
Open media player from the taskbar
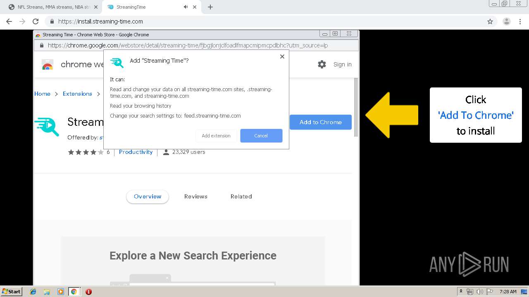pyautogui.click(x=60, y=292)
